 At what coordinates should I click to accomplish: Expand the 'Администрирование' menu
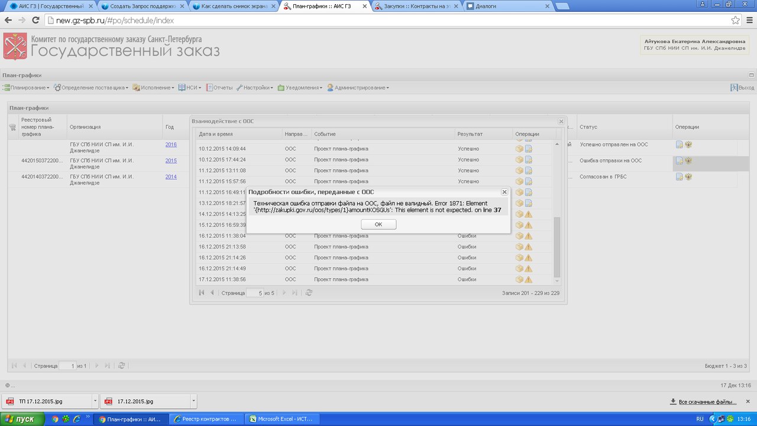[358, 88]
